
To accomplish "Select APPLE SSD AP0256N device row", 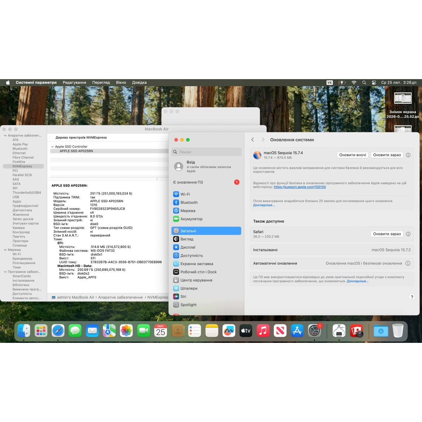I will coord(109,151).
